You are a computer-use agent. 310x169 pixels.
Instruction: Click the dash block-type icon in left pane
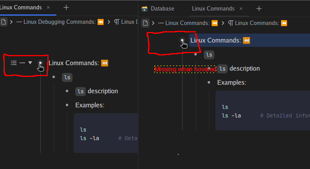(x=22, y=63)
